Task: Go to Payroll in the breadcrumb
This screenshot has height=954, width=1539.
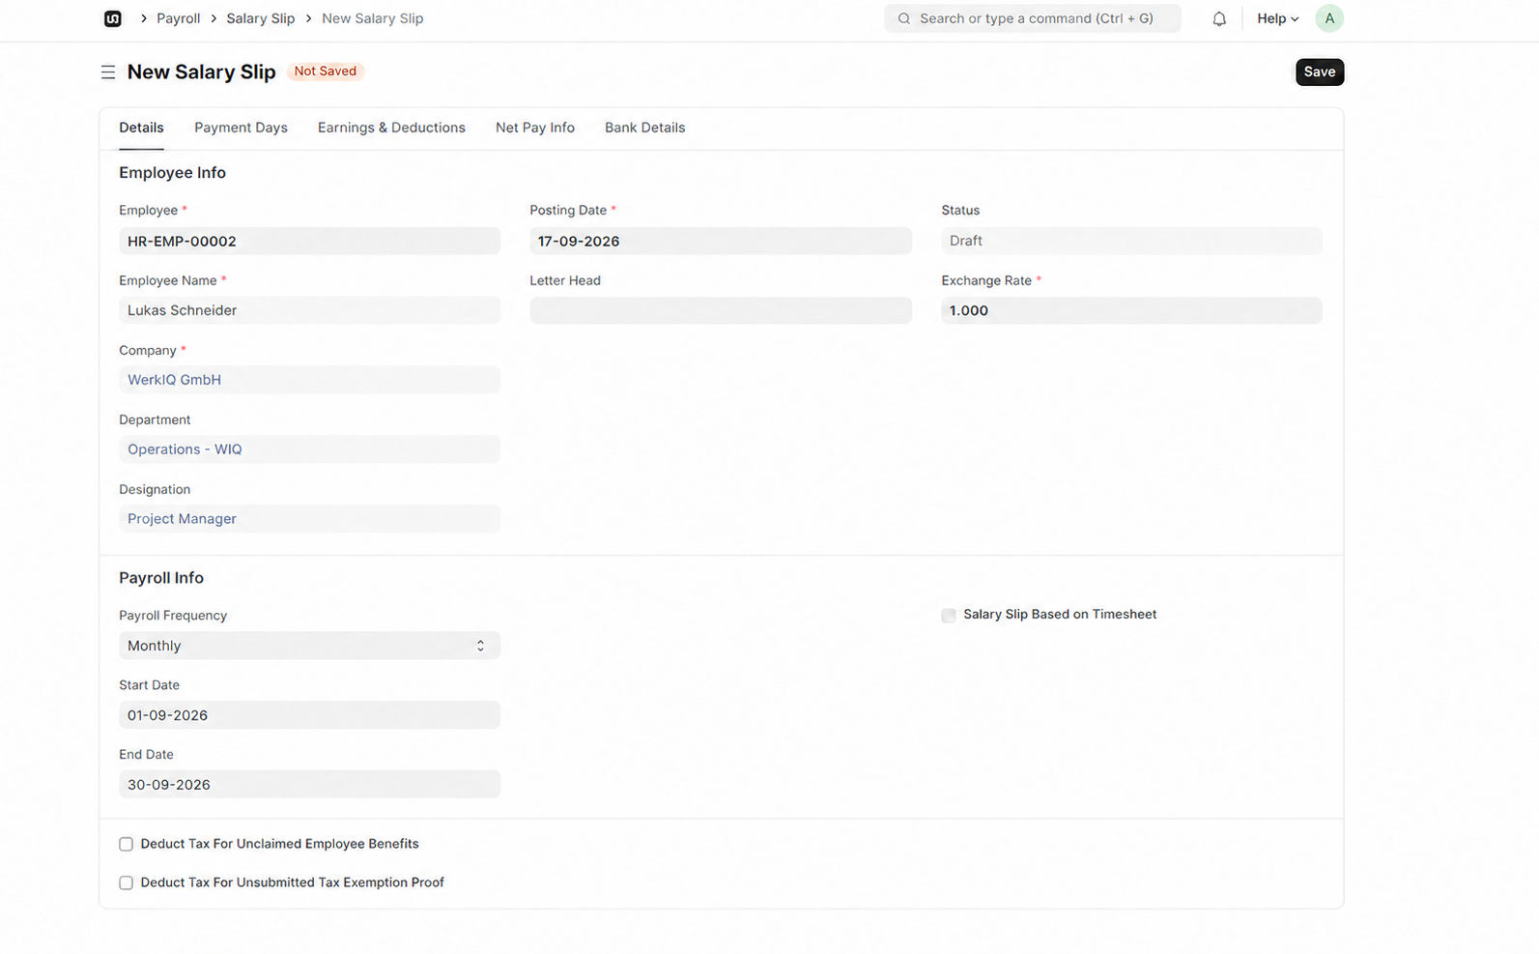Action: pyautogui.click(x=179, y=18)
